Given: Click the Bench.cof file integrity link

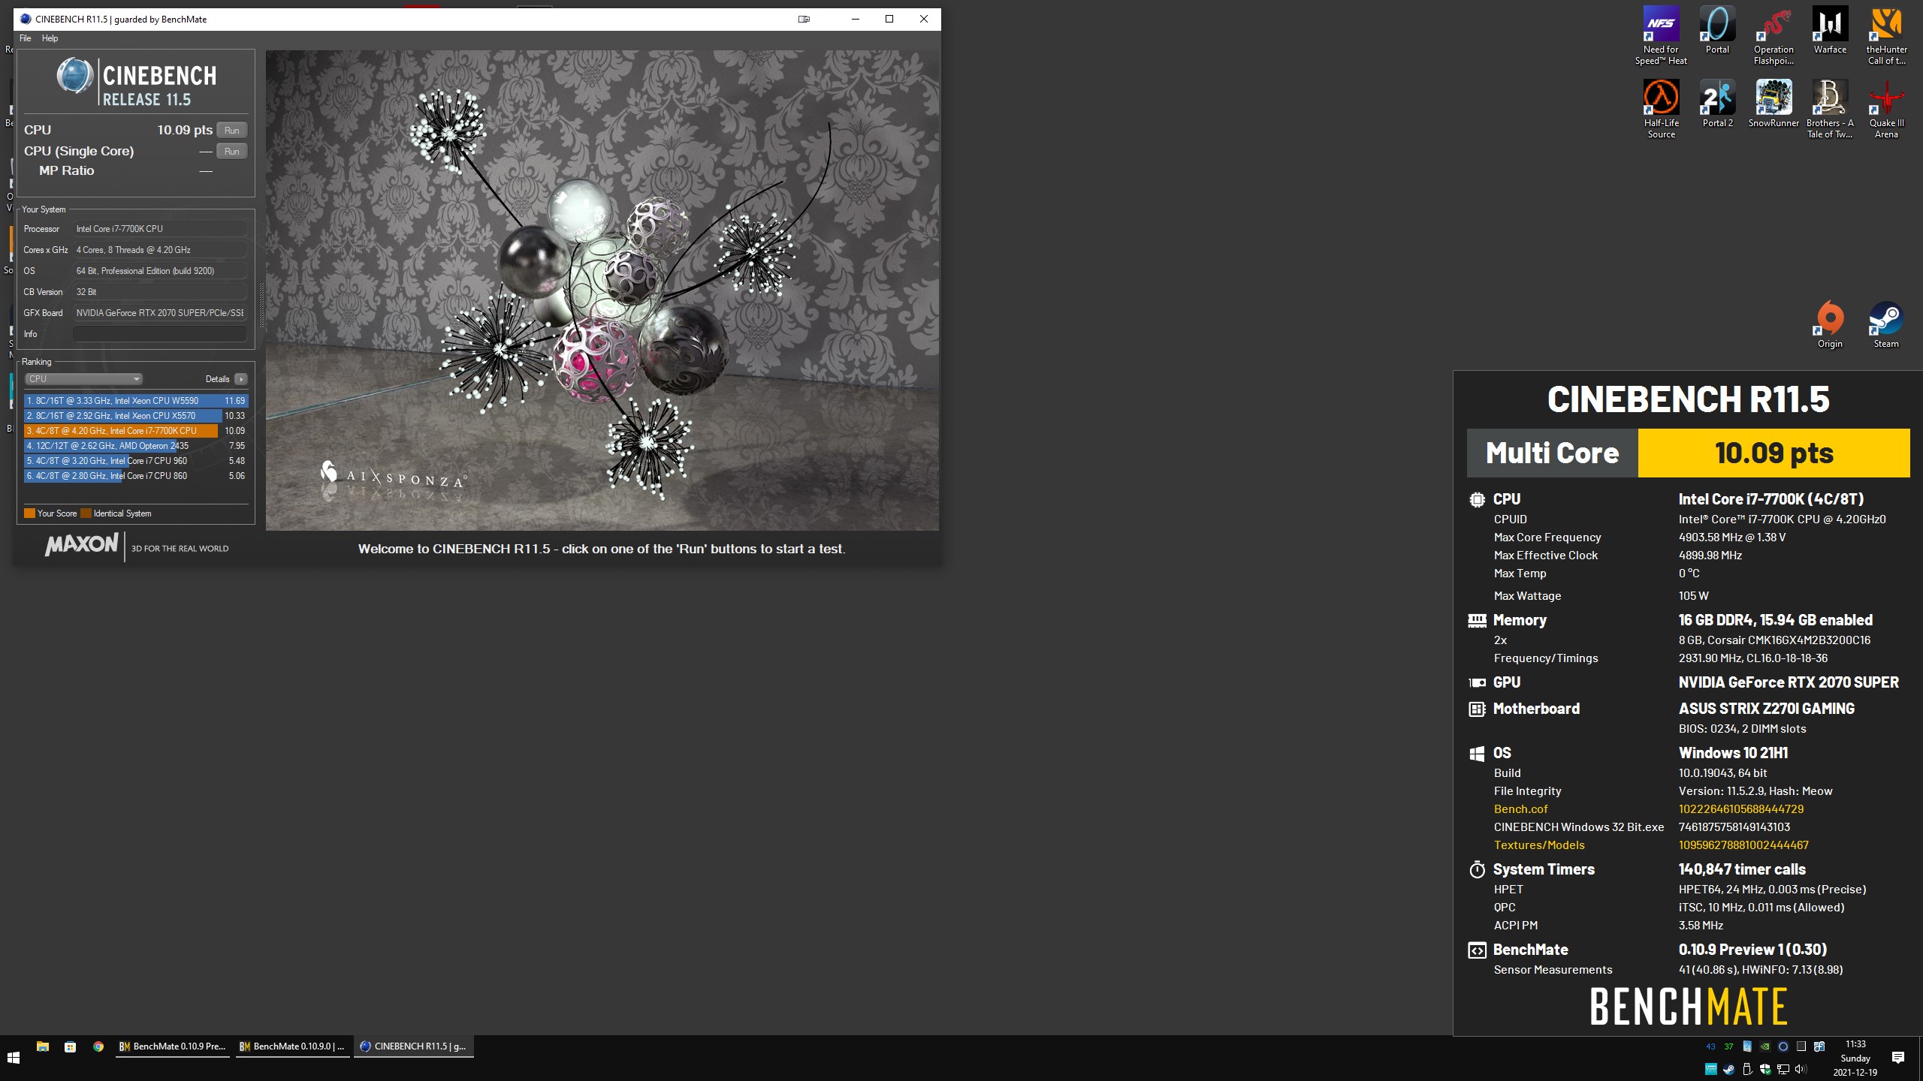Looking at the screenshot, I should pyautogui.click(x=1520, y=808).
